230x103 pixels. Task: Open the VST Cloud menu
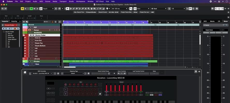pyautogui.click(x=100, y=1)
